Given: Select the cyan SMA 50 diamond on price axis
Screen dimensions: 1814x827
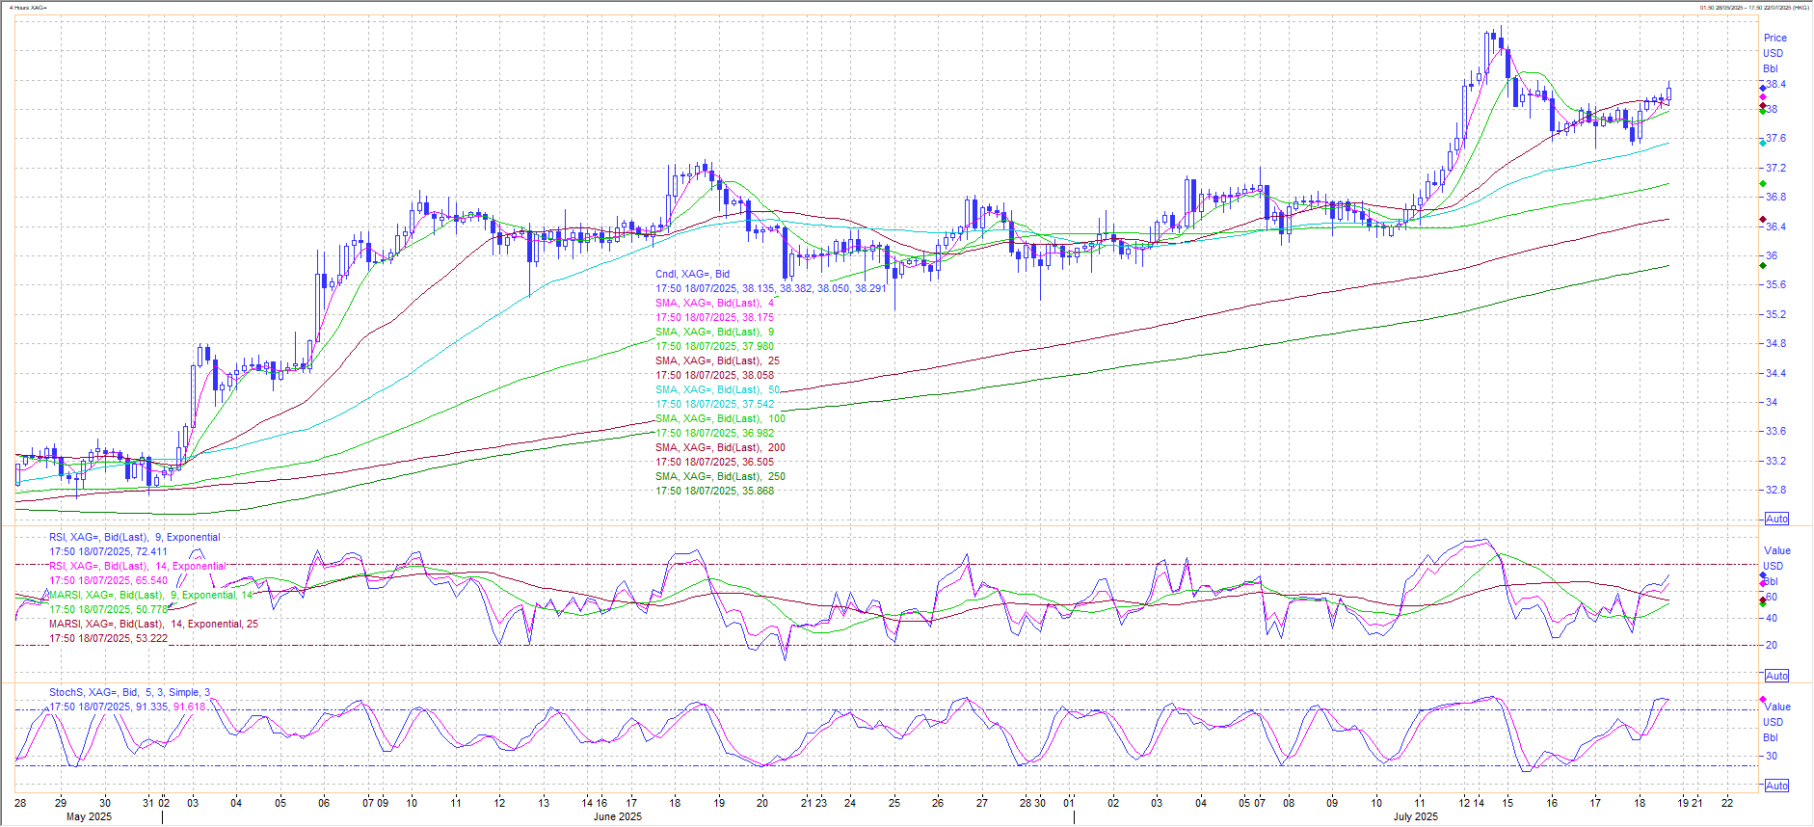Looking at the screenshot, I should tap(1763, 143).
